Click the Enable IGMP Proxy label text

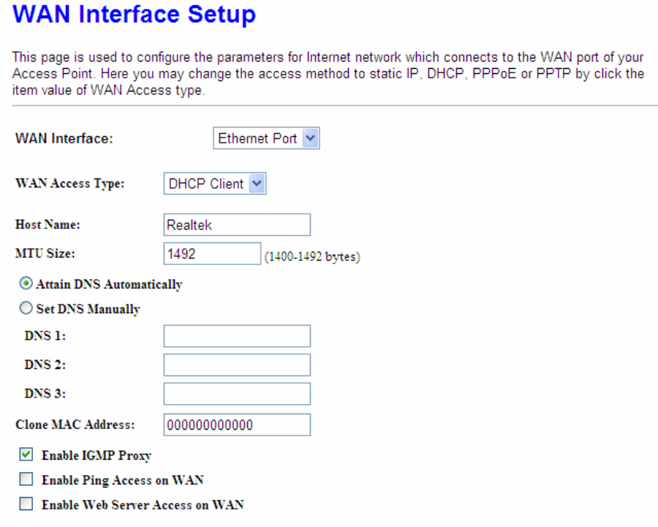click(x=96, y=455)
